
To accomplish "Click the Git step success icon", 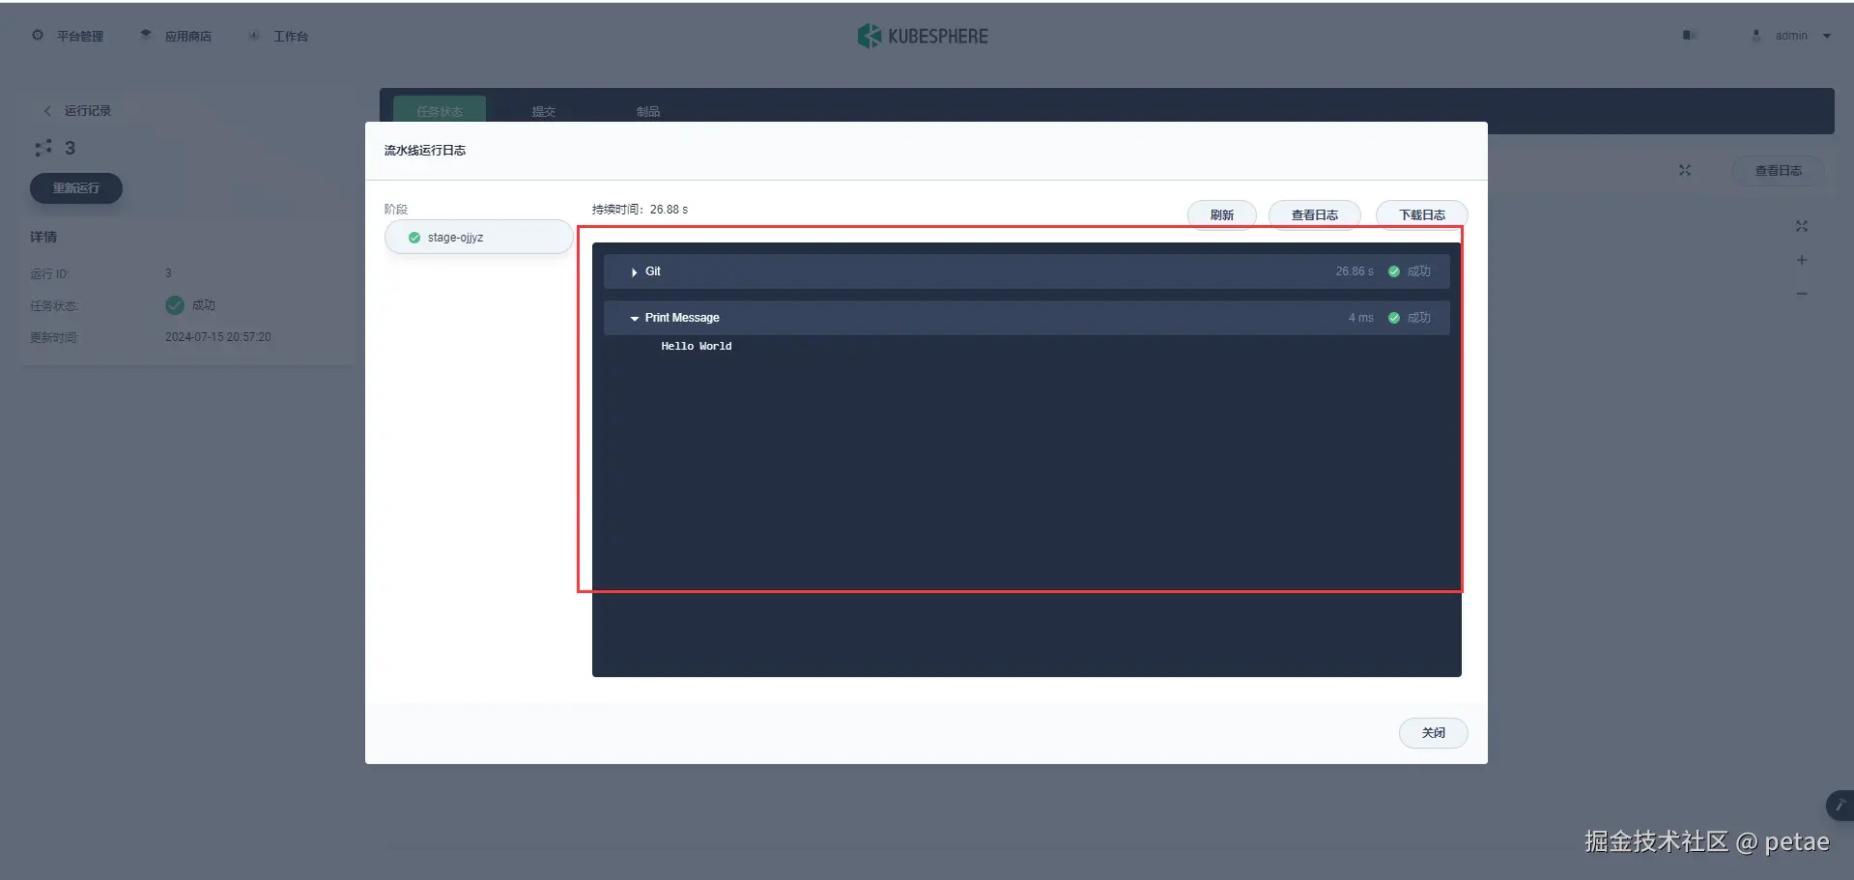I will pos(1393,271).
